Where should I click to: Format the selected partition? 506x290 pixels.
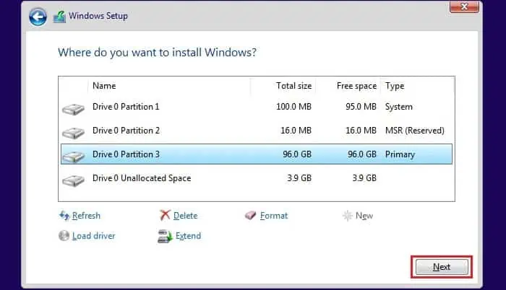click(274, 216)
